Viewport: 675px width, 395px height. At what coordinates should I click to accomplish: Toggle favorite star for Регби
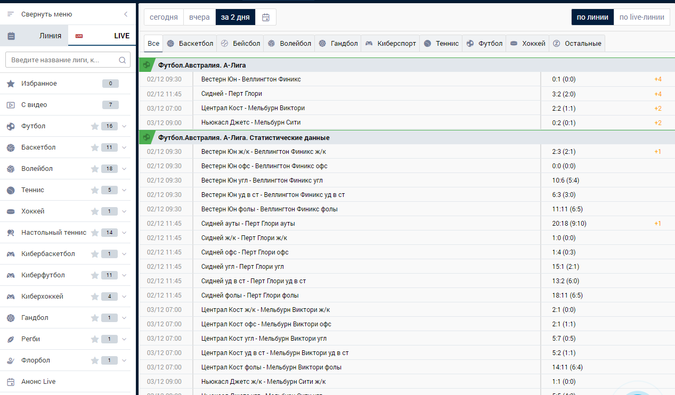95,339
